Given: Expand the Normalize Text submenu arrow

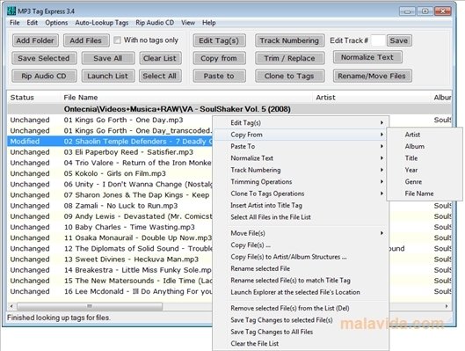Looking at the screenshot, I should (x=381, y=158).
